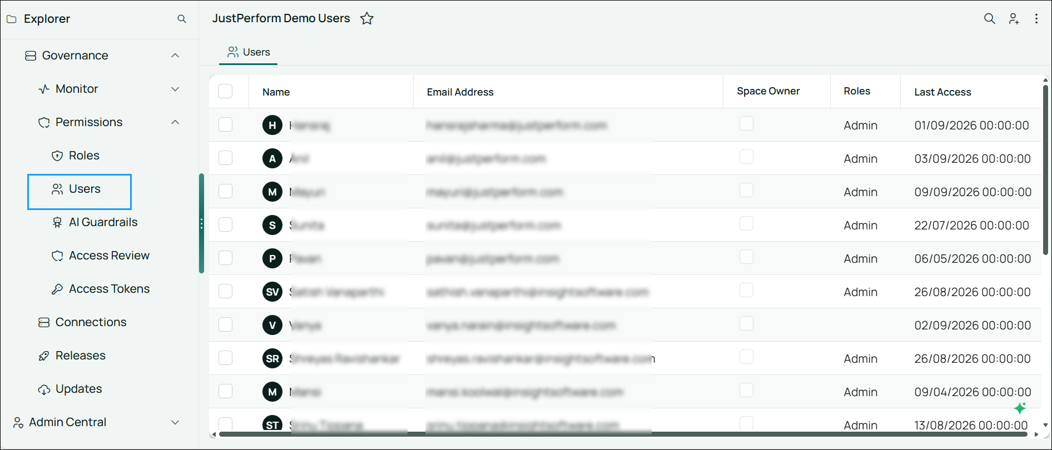Viewport: 1052px width, 450px height.
Task: Click the JustPerform Demo Users title
Action: (x=281, y=18)
